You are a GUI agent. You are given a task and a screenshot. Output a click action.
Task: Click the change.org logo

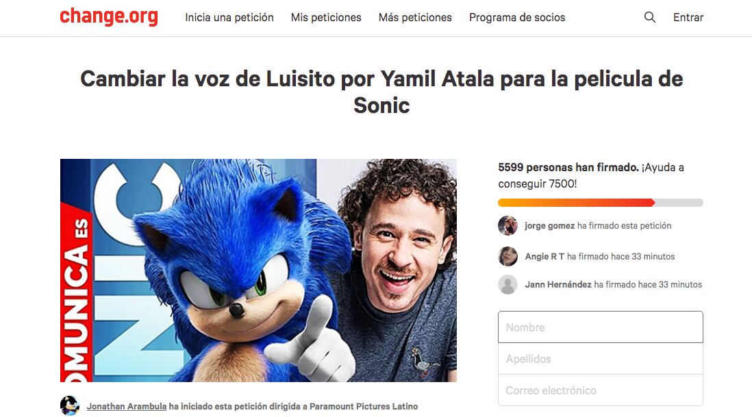[109, 16]
